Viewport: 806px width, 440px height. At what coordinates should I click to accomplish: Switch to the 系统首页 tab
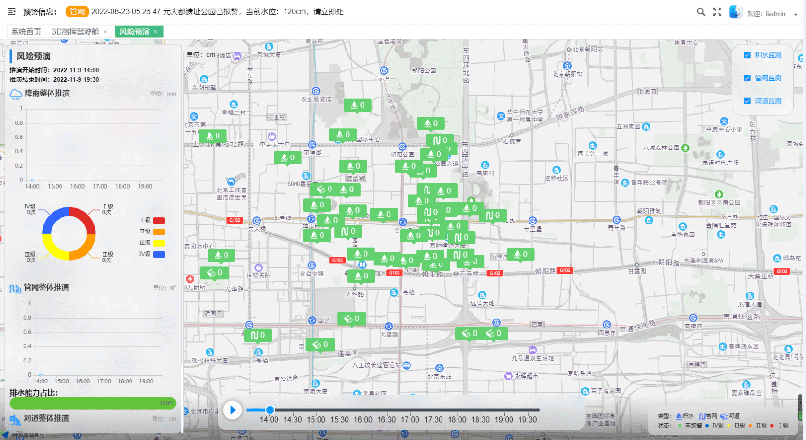click(x=26, y=32)
